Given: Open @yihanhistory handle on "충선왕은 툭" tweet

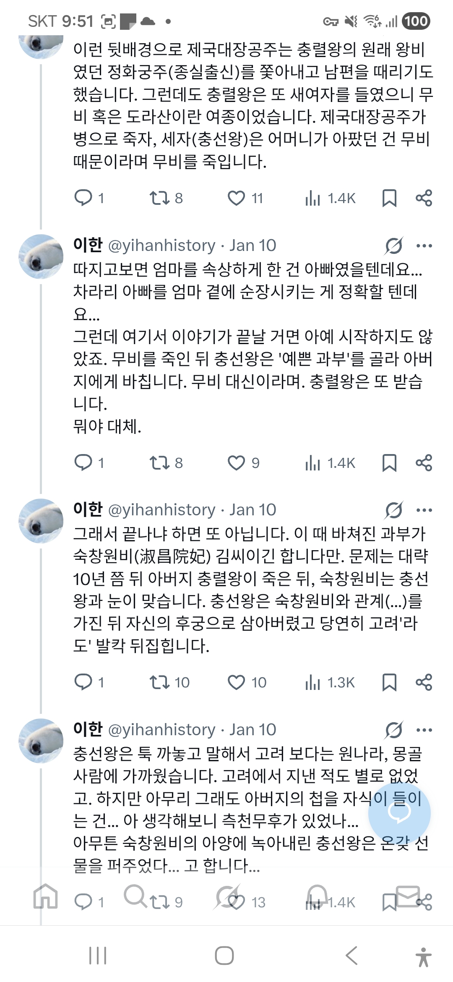Looking at the screenshot, I should (161, 730).
